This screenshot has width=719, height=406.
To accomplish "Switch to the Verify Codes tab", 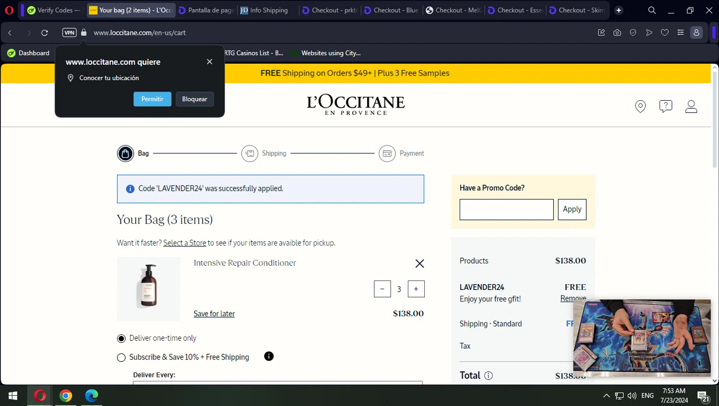I will [55, 10].
